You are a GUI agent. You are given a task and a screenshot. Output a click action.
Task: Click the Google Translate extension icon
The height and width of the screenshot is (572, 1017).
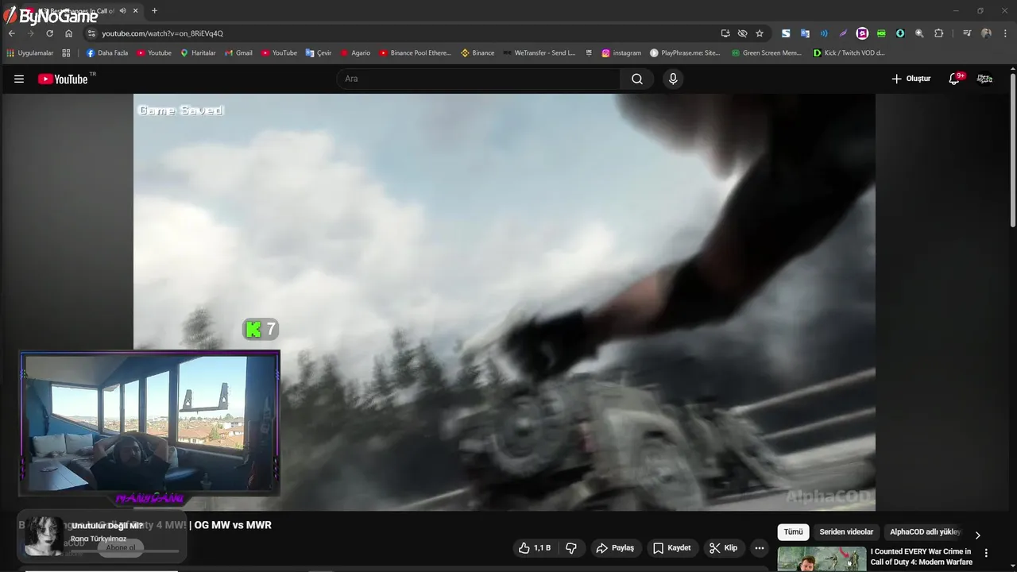(805, 33)
